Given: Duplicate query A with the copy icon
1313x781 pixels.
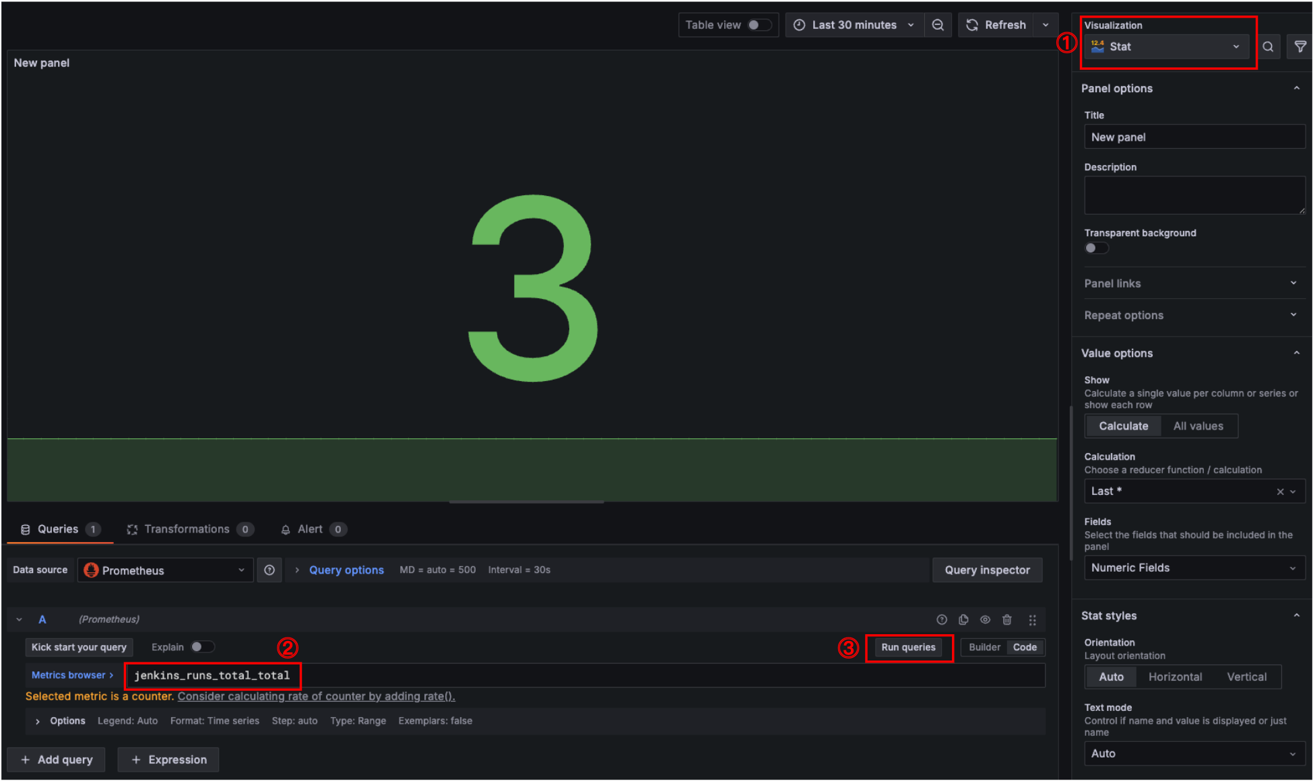Looking at the screenshot, I should pos(963,619).
